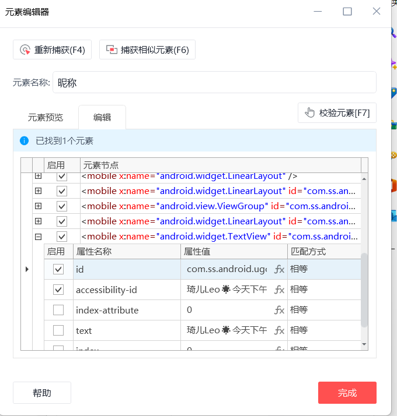The image size is (397, 416).
Task: Select the android.widget.TextView node row
Action: tap(220, 237)
